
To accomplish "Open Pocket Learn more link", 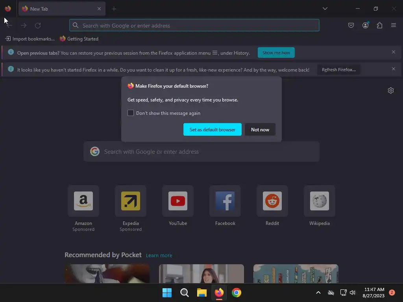I will (159, 256).
